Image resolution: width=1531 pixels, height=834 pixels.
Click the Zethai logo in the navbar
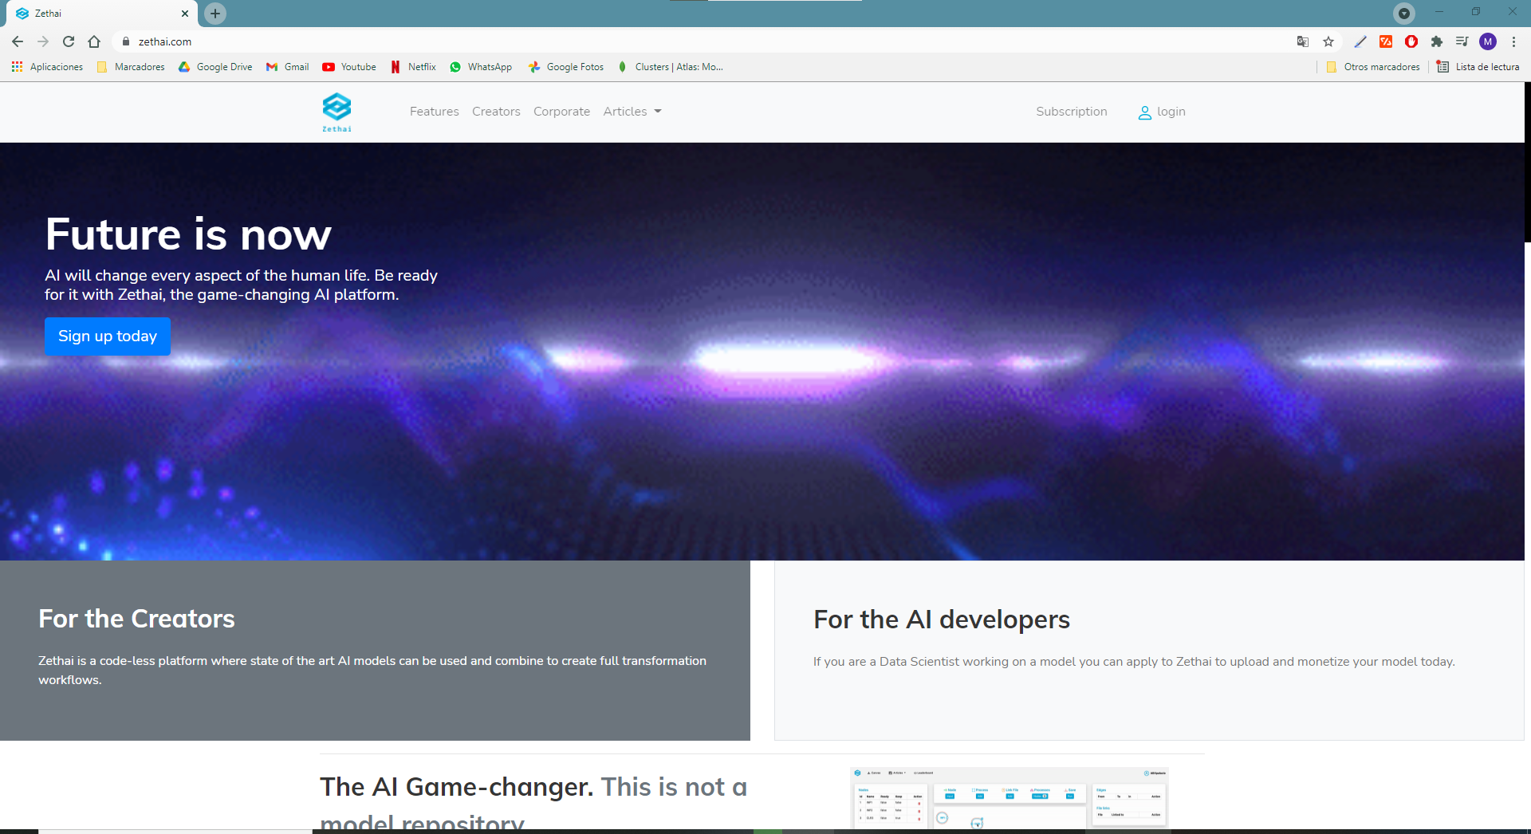(x=337, y=112)
